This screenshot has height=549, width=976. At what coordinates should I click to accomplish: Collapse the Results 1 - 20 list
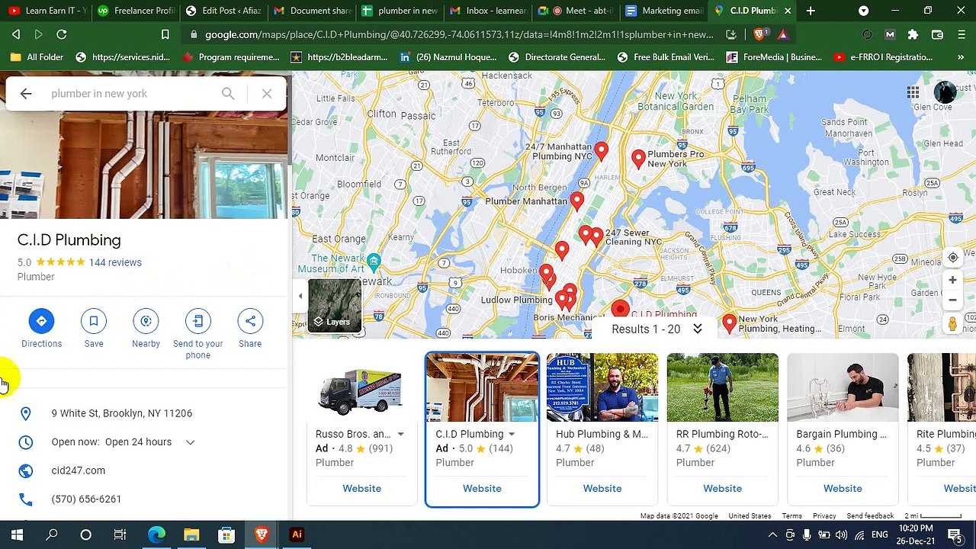tap(697, 329)
